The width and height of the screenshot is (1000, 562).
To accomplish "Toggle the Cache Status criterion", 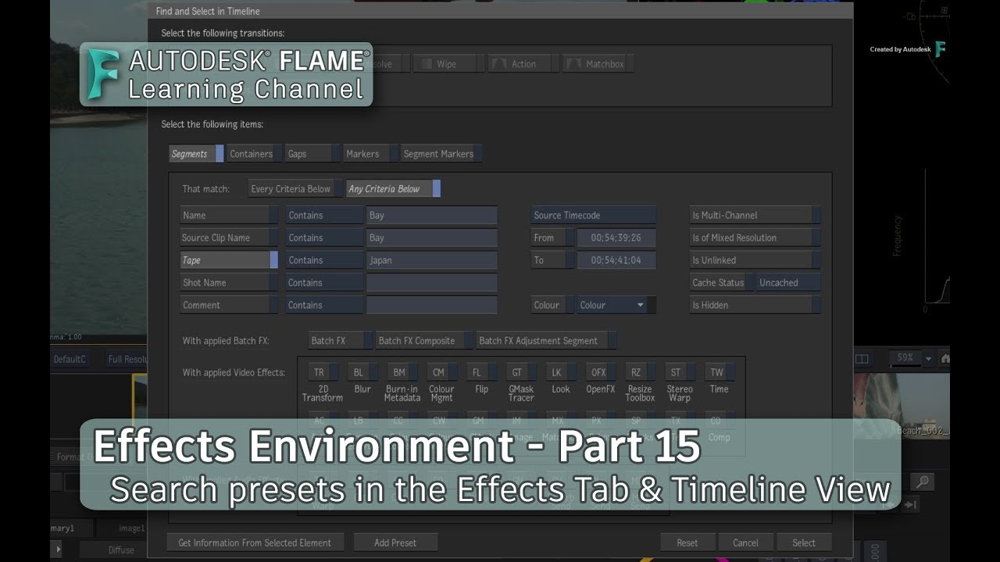I will click(722, 283).
